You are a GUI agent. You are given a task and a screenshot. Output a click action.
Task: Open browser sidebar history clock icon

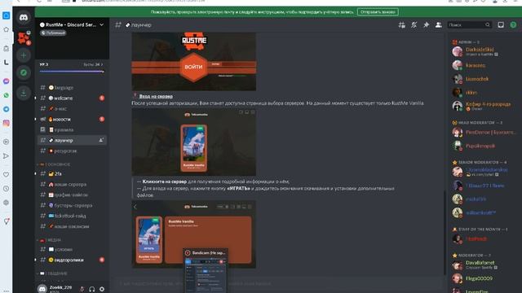tap(7, 188)
